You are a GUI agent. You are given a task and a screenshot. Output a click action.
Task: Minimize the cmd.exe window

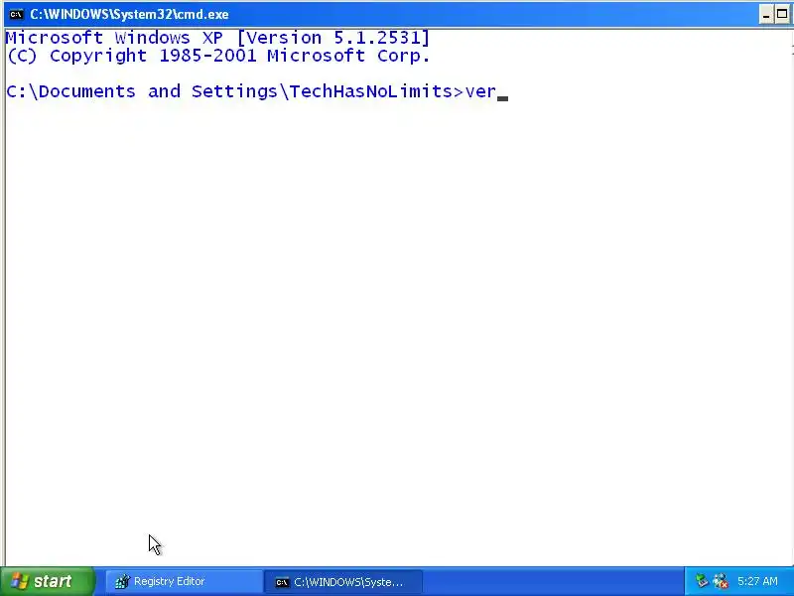[766, 15]
